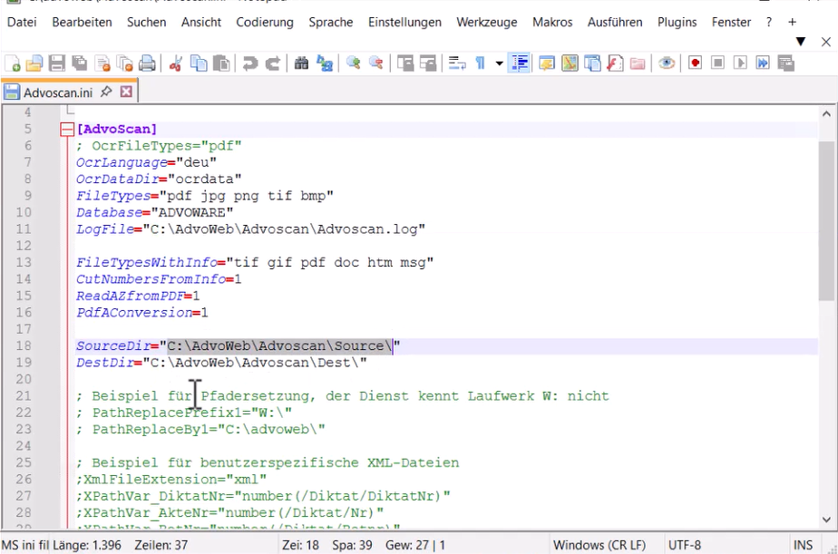Open the Ausführen menu

(615, 22)
